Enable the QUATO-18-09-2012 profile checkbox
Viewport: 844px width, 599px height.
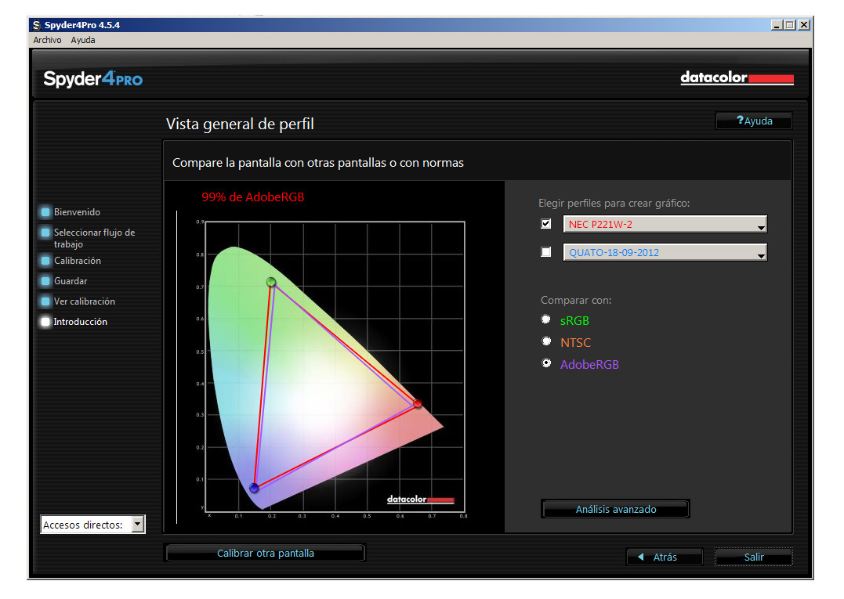546,252
